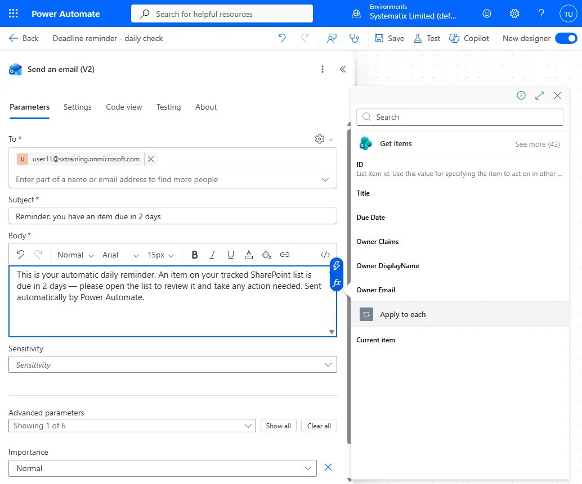The image size is (582, 484).
Task: Click the undo arrow in command bar
Action: pyautogui.click(x=282, y=38)
